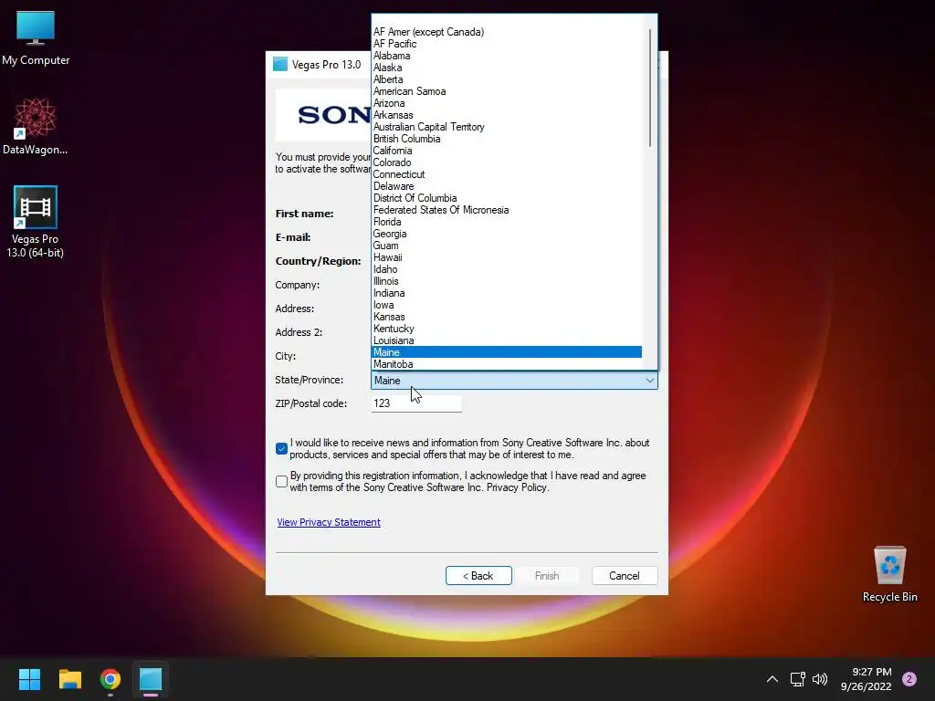Choose Alabama in the state list

click(x=506, y=56)
